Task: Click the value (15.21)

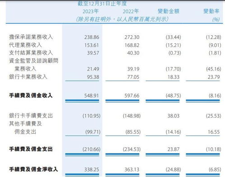Action: tap(173, 45)
